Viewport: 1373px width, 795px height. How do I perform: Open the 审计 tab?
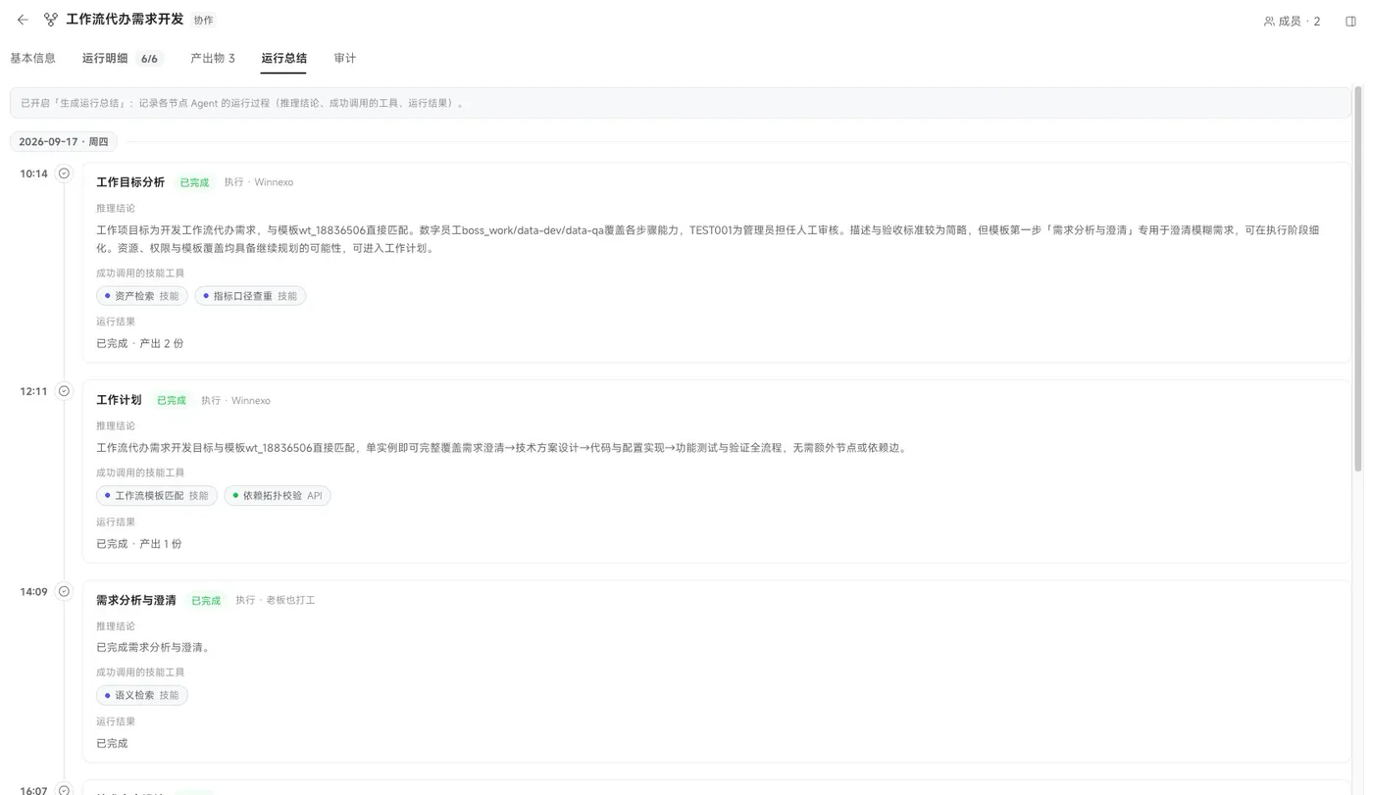344,58
